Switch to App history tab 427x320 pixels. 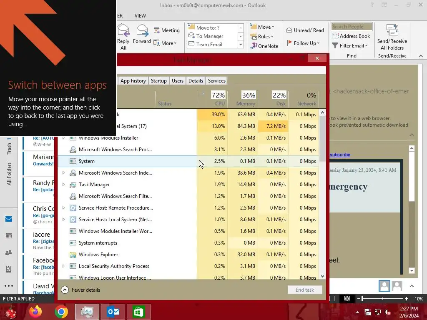pyautogui.click(x=133, y=81)
